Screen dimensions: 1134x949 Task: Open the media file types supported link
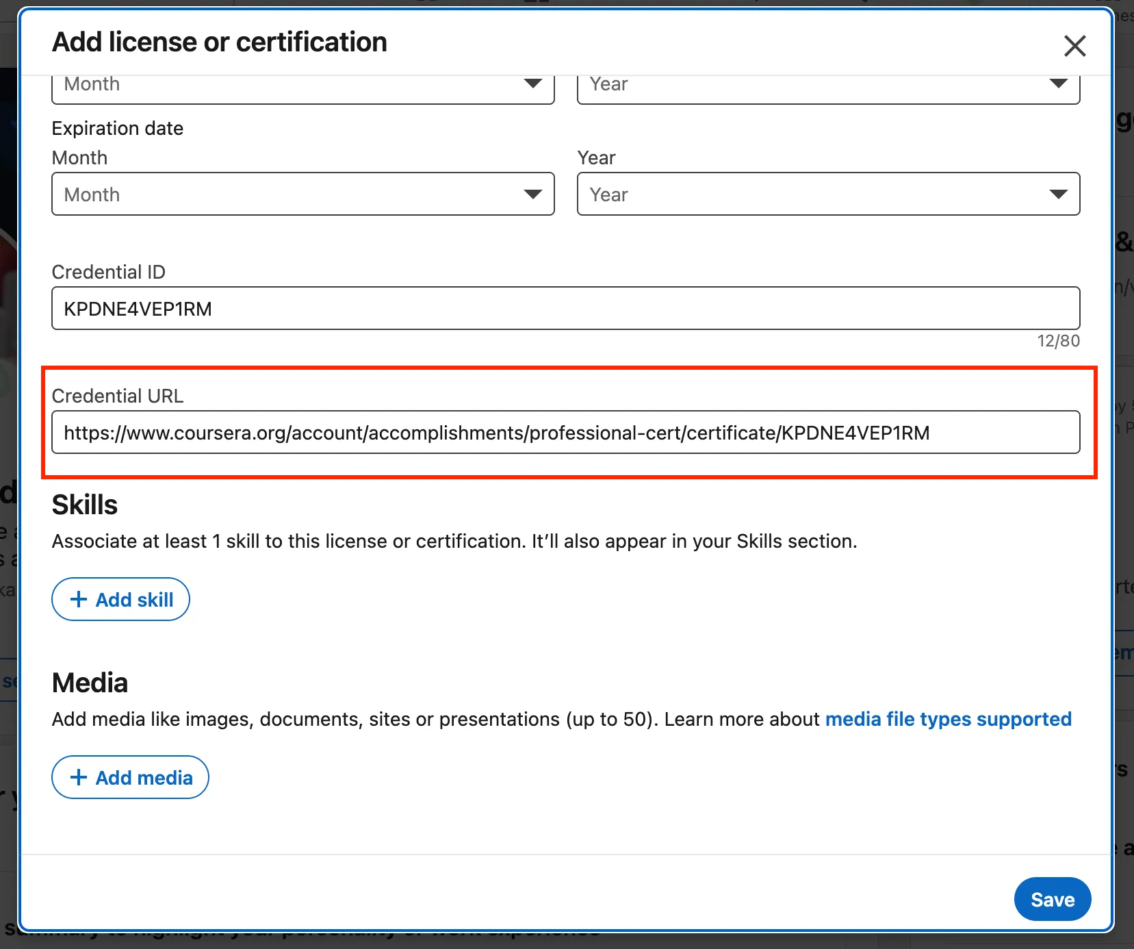(x=948, y=719)
